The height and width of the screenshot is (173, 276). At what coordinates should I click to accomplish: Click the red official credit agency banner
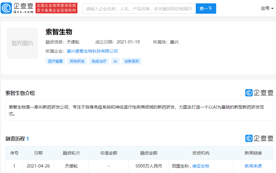[56, 8]
